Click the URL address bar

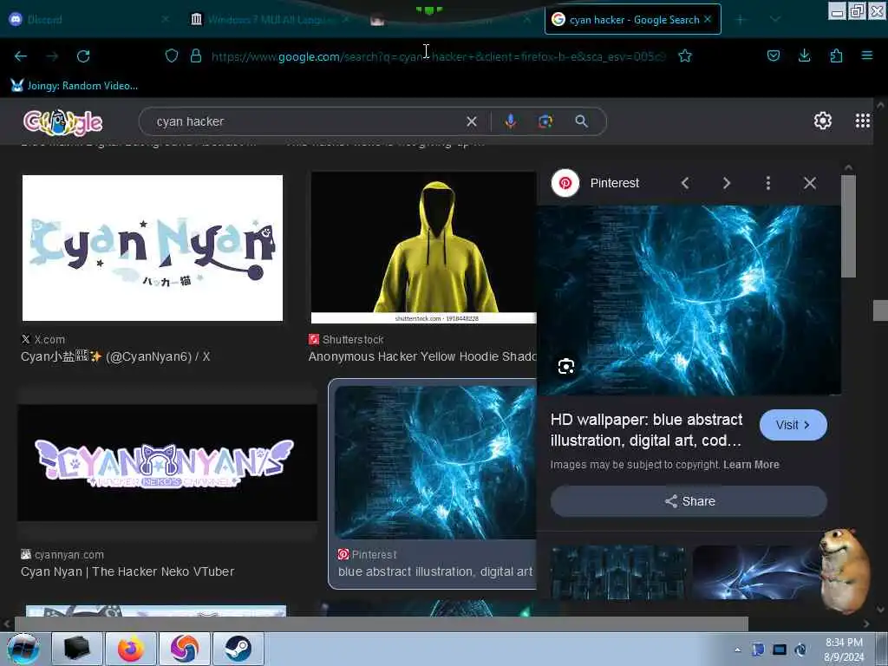point(439,56)
